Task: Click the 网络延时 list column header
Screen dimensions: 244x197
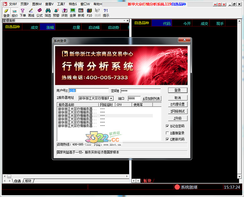Action: (x=107, y=105)
